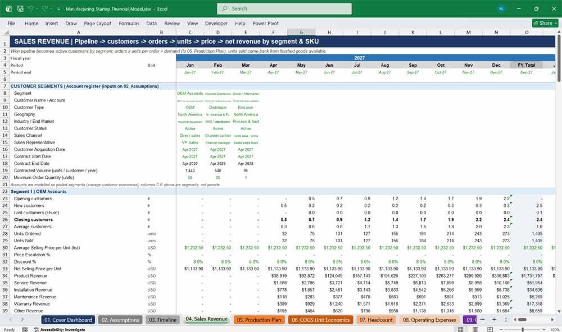Click the Segment 1 | OEM Accounts header

pyautogui.click(x=38, y=191)
